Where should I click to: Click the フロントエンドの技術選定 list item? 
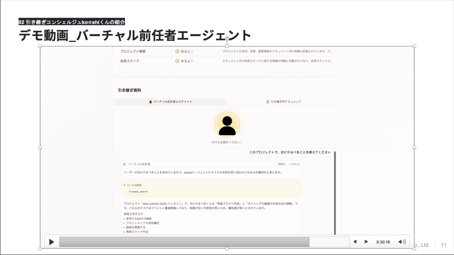coord(143,223)
